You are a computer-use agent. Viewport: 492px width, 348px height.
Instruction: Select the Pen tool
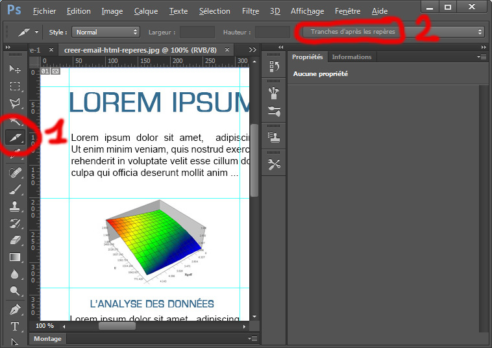pyautogui.click(x=15, y=310)
